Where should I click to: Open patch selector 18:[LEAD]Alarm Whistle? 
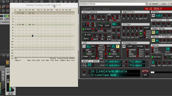[115, 71]
